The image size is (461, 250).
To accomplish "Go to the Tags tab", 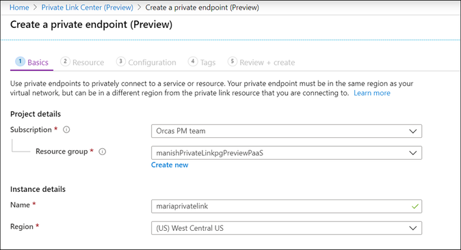I will click(x=208, y=63).
